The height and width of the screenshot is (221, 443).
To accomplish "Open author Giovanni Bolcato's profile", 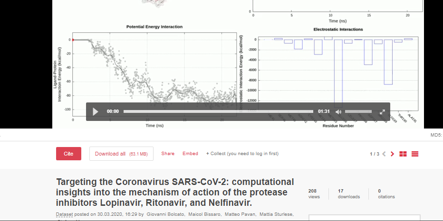I will pyautogui.click(x=163, y=214).
